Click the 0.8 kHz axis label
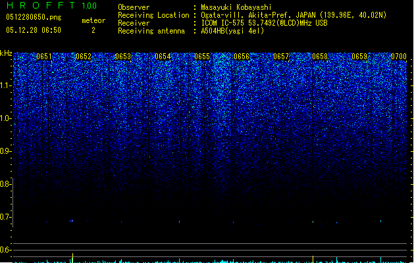414x263 pixels. coord(5,184)
